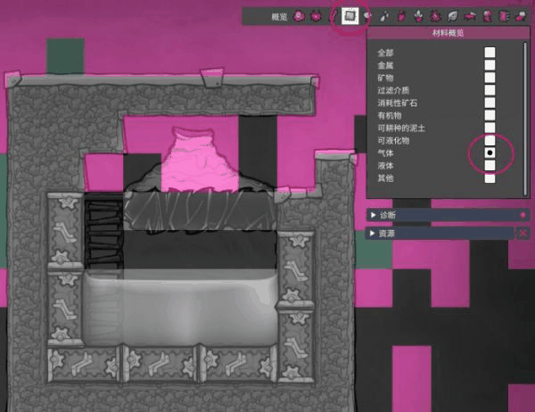Viewport: 535px width, 412px height.
Task: Check the 全部 (All) materials box
Action: point(490,54)
